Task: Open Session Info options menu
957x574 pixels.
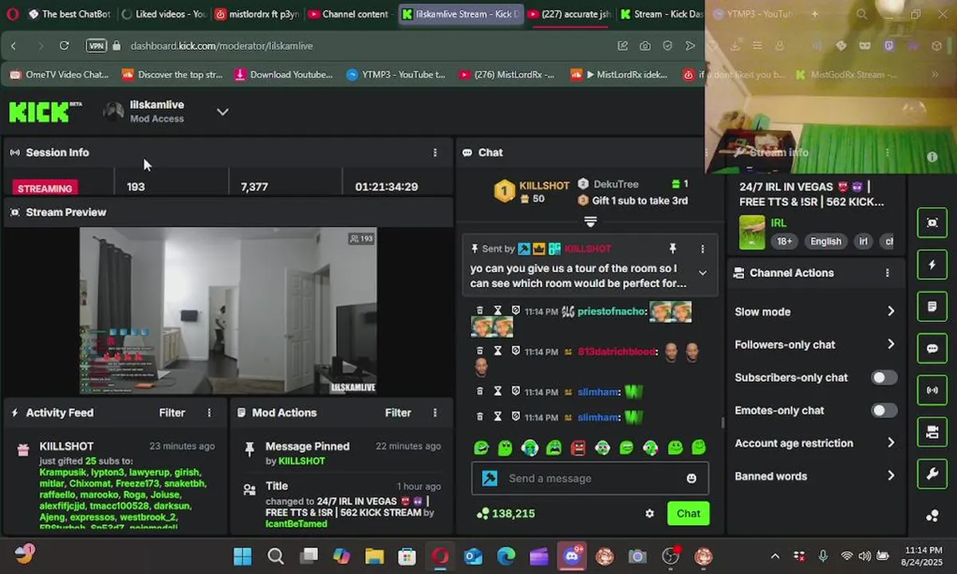Action: click(x=435, y=152)
